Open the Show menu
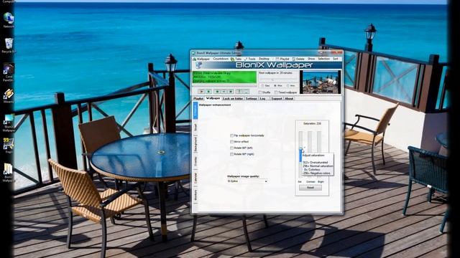 (x=311, y=59)
